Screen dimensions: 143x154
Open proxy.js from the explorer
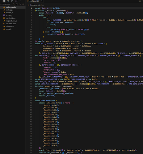(x=9, y=29)
